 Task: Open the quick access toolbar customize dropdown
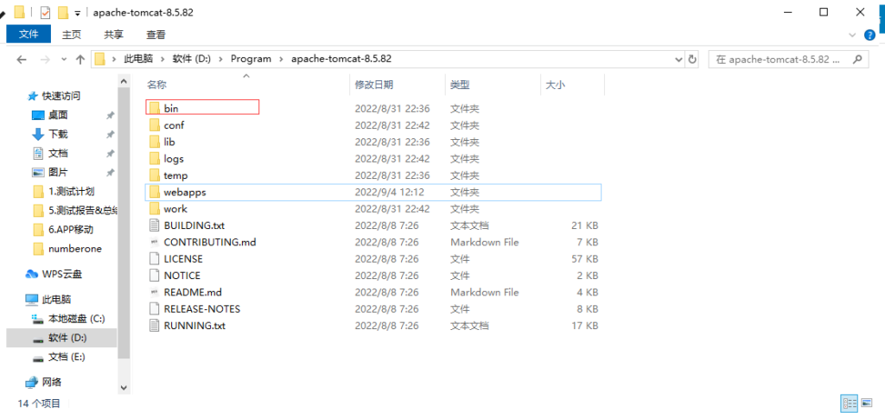[x=78, y=13]
